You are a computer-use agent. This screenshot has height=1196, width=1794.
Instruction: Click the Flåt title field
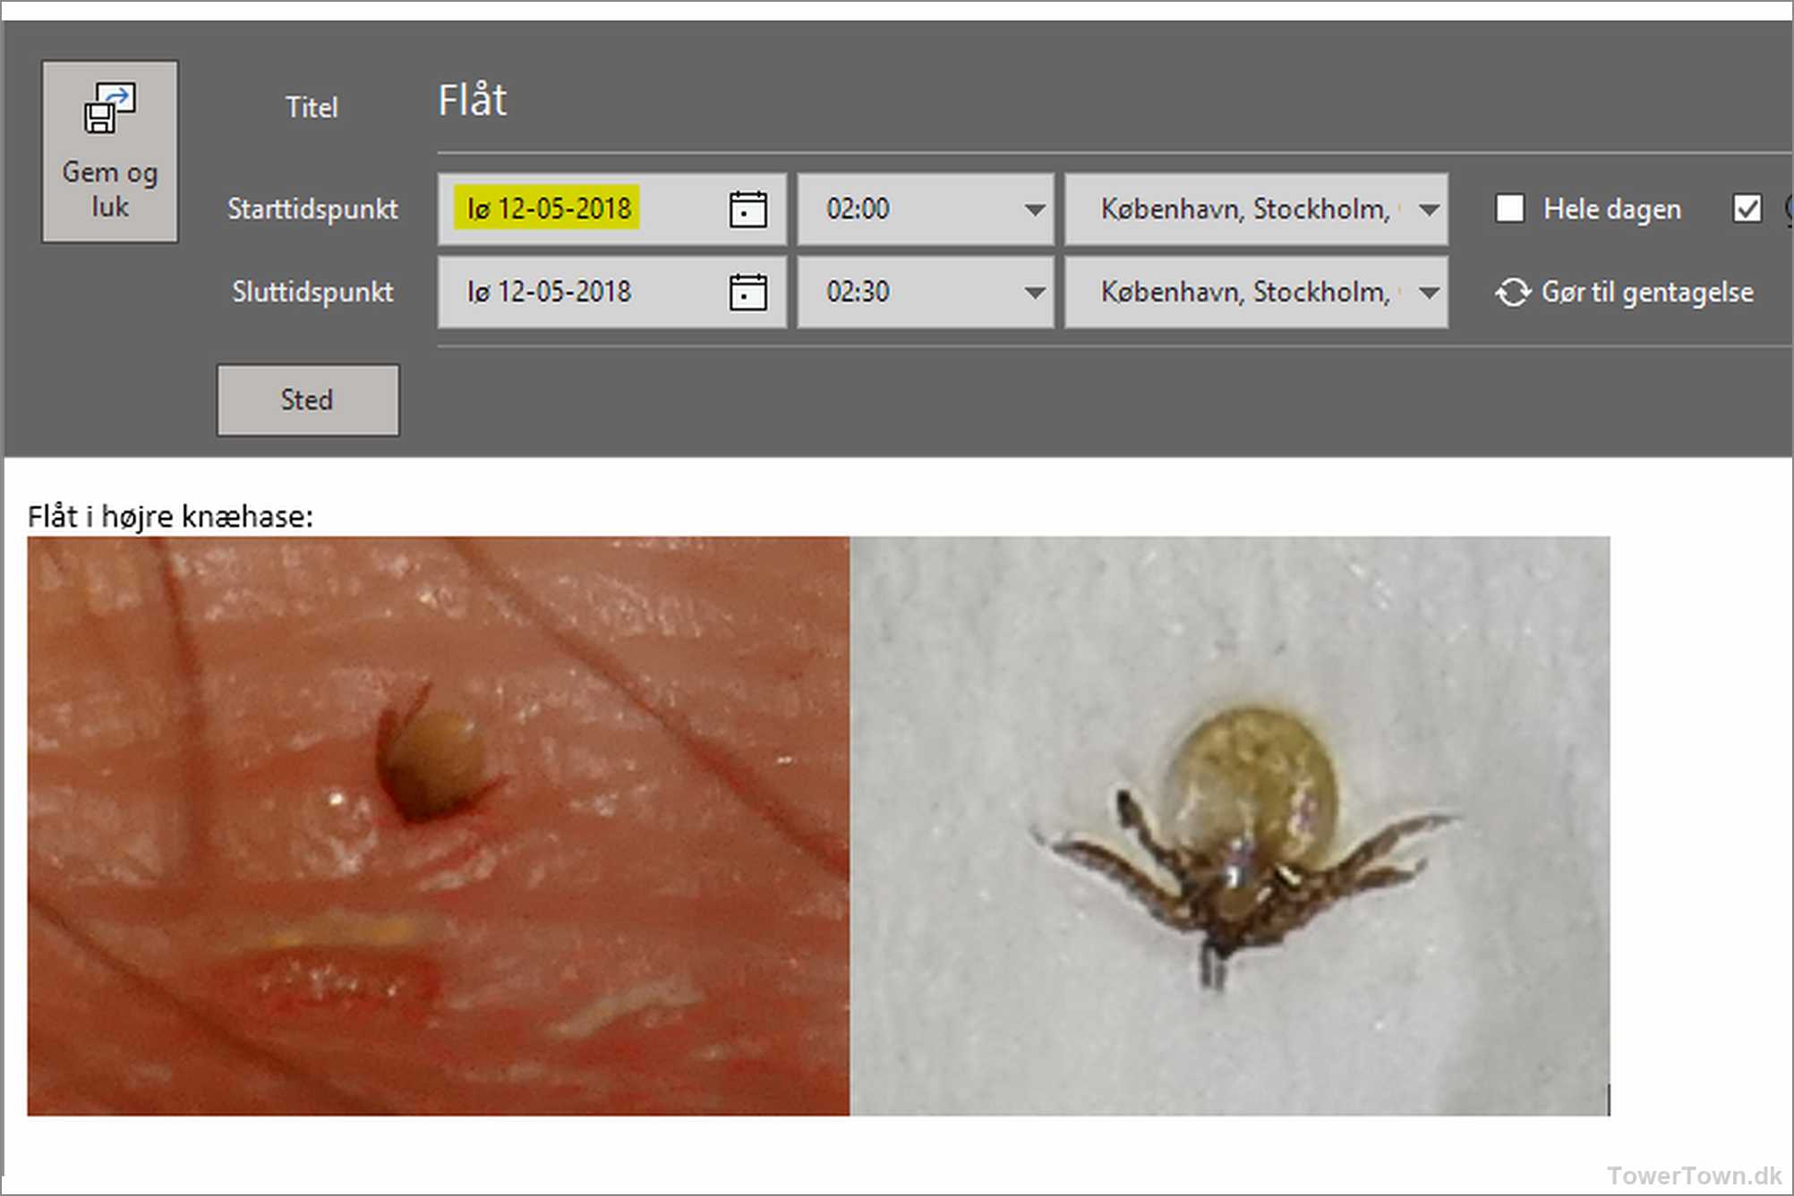(x=472, y=100)
